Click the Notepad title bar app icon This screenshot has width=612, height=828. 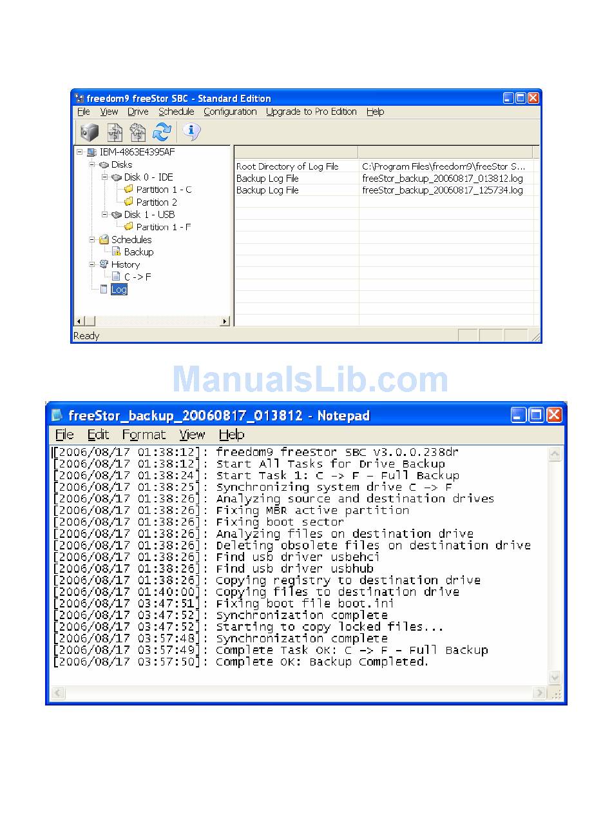click(57, 415)
